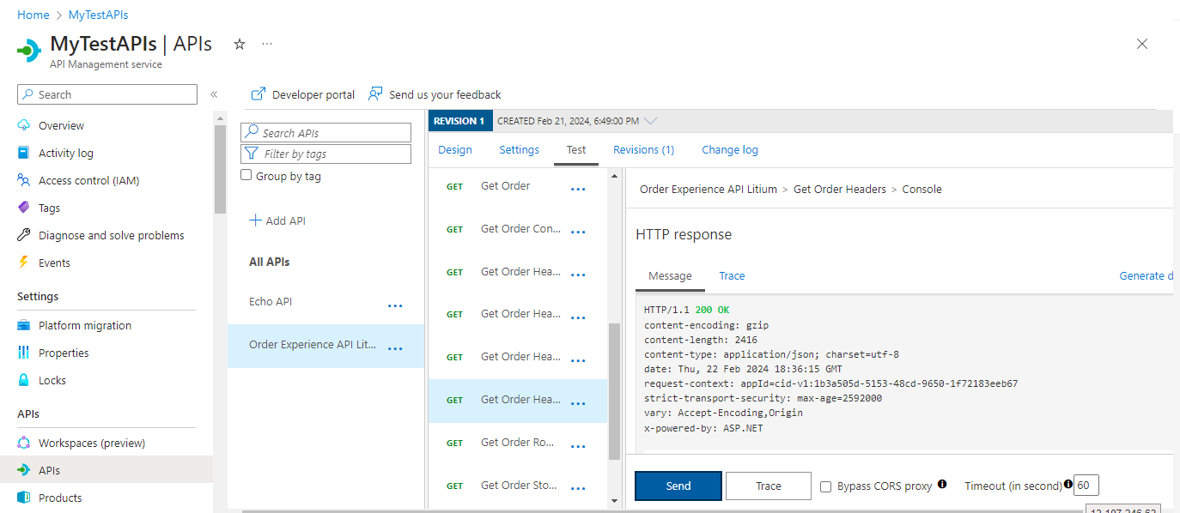Click the MyTestAPIs breadcrumb link
This screenshot has width=1180, height=513.
tap(99, 15)
